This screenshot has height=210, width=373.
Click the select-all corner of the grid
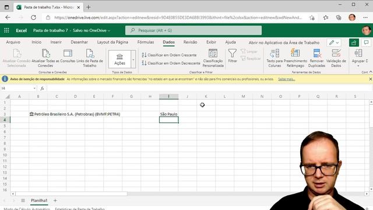8,96
